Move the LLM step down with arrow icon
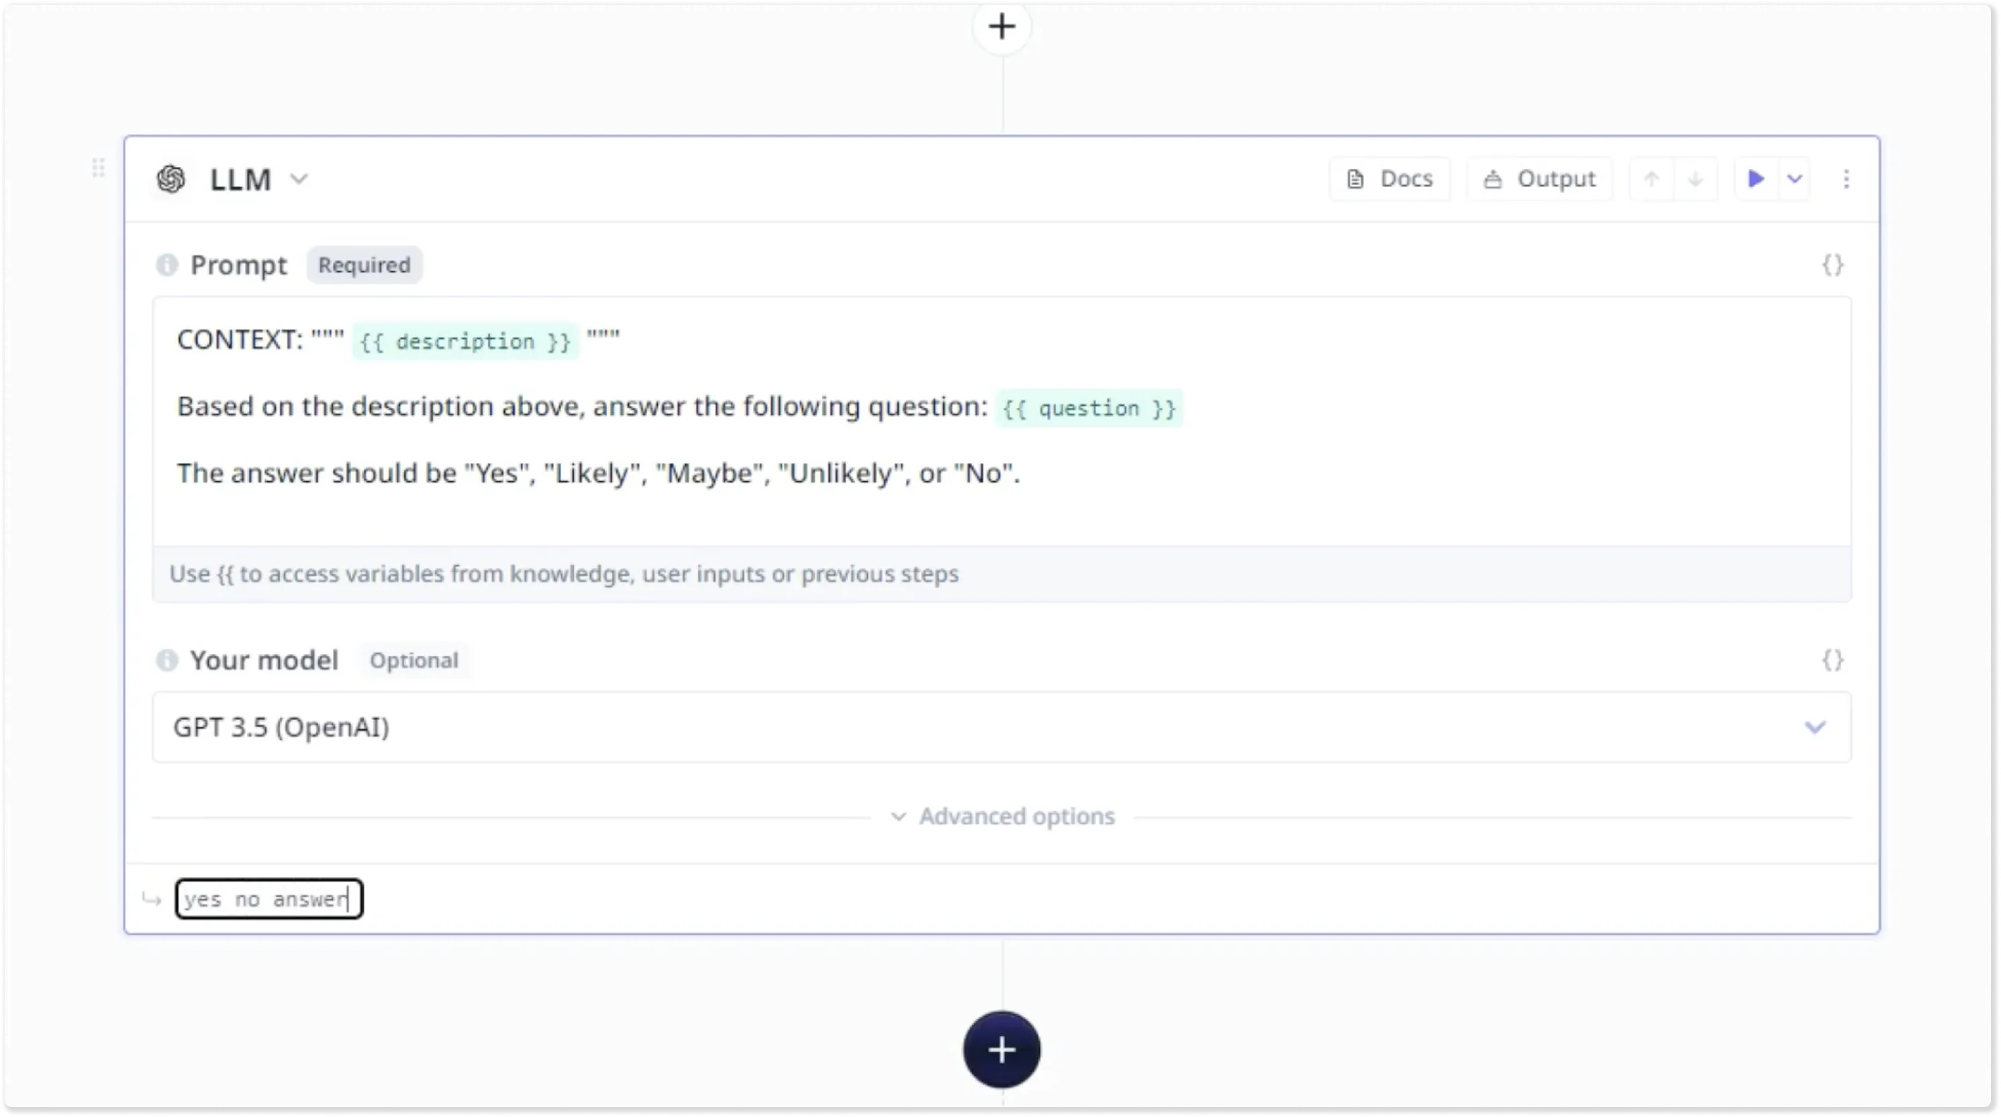Screen dimensions: 2001x1117 (1695, 179)
